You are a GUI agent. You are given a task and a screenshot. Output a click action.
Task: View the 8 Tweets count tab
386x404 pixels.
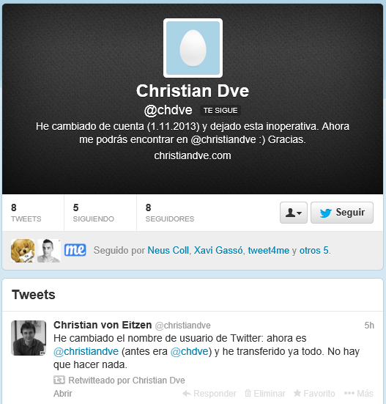pos(26,213)
